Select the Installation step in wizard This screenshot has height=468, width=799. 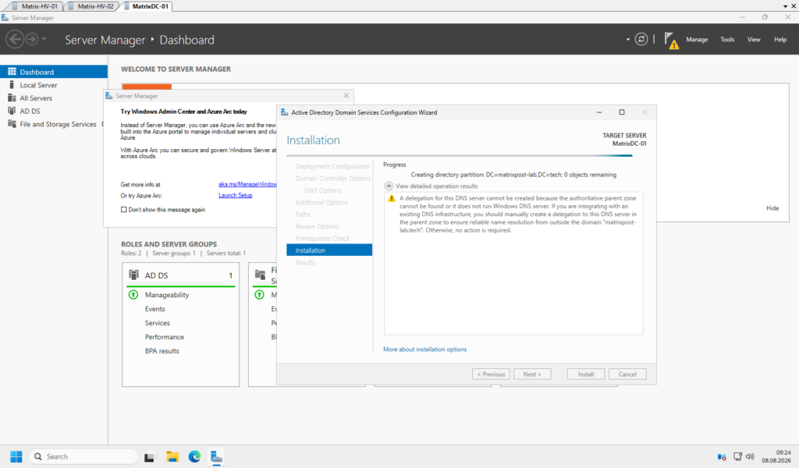click(329, 250)
